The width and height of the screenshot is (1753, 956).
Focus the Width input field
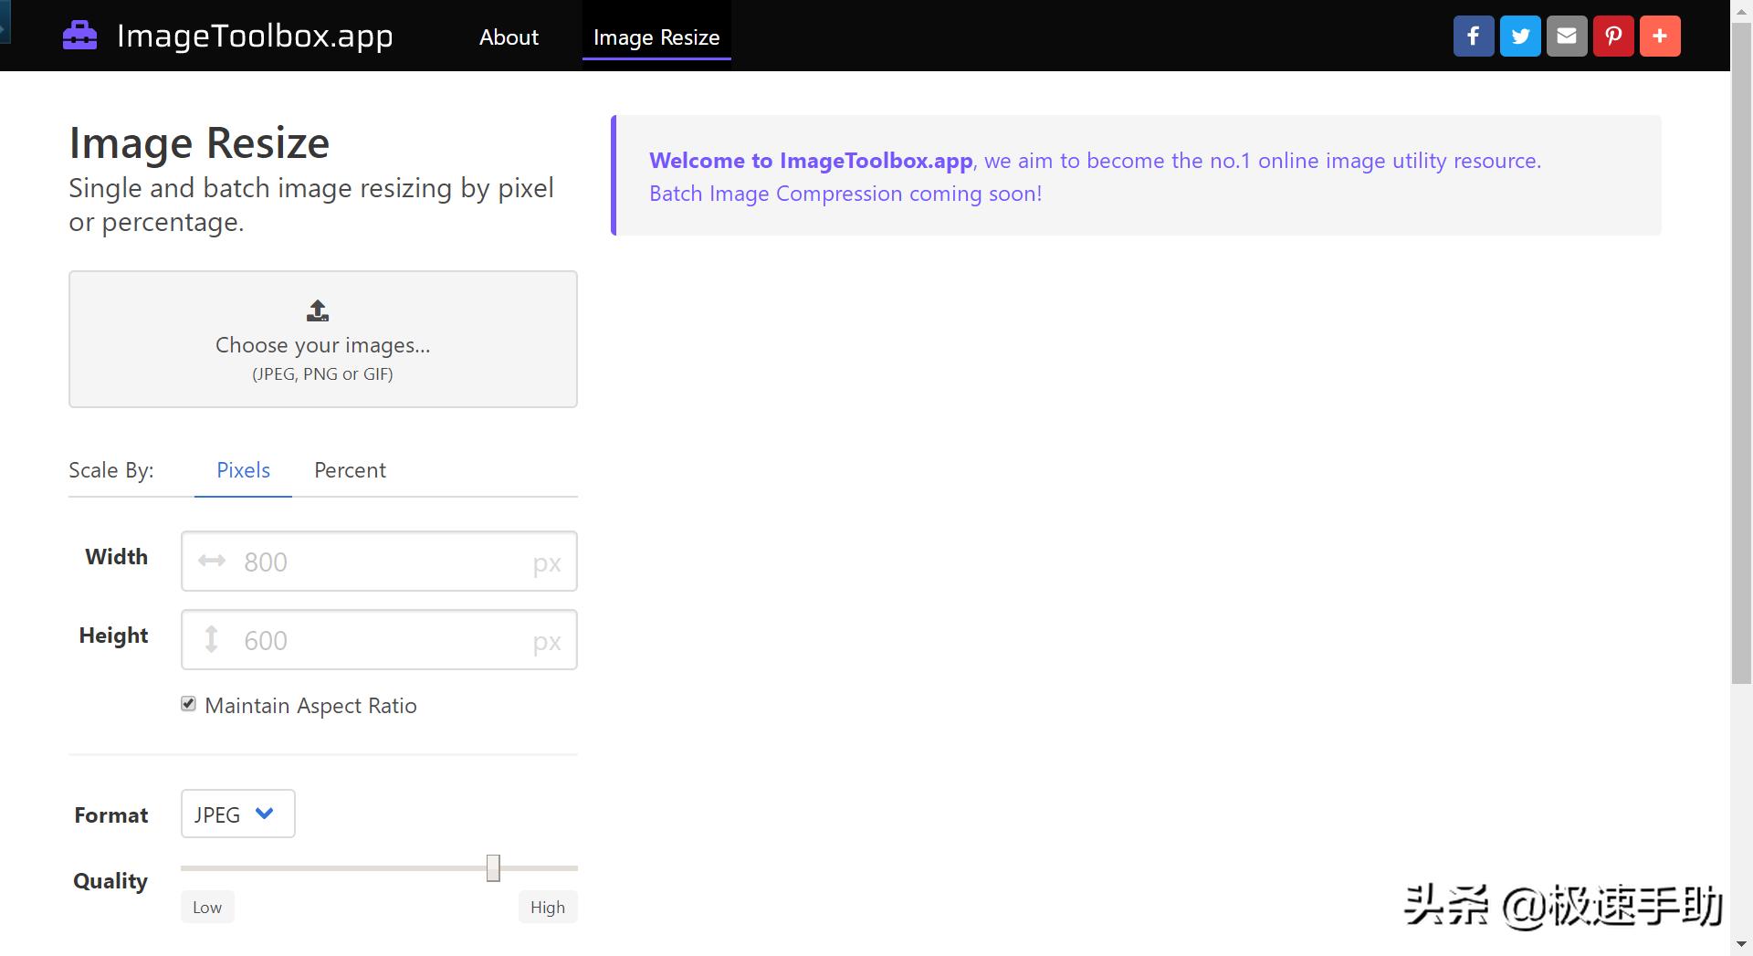[x=383, y=562]
